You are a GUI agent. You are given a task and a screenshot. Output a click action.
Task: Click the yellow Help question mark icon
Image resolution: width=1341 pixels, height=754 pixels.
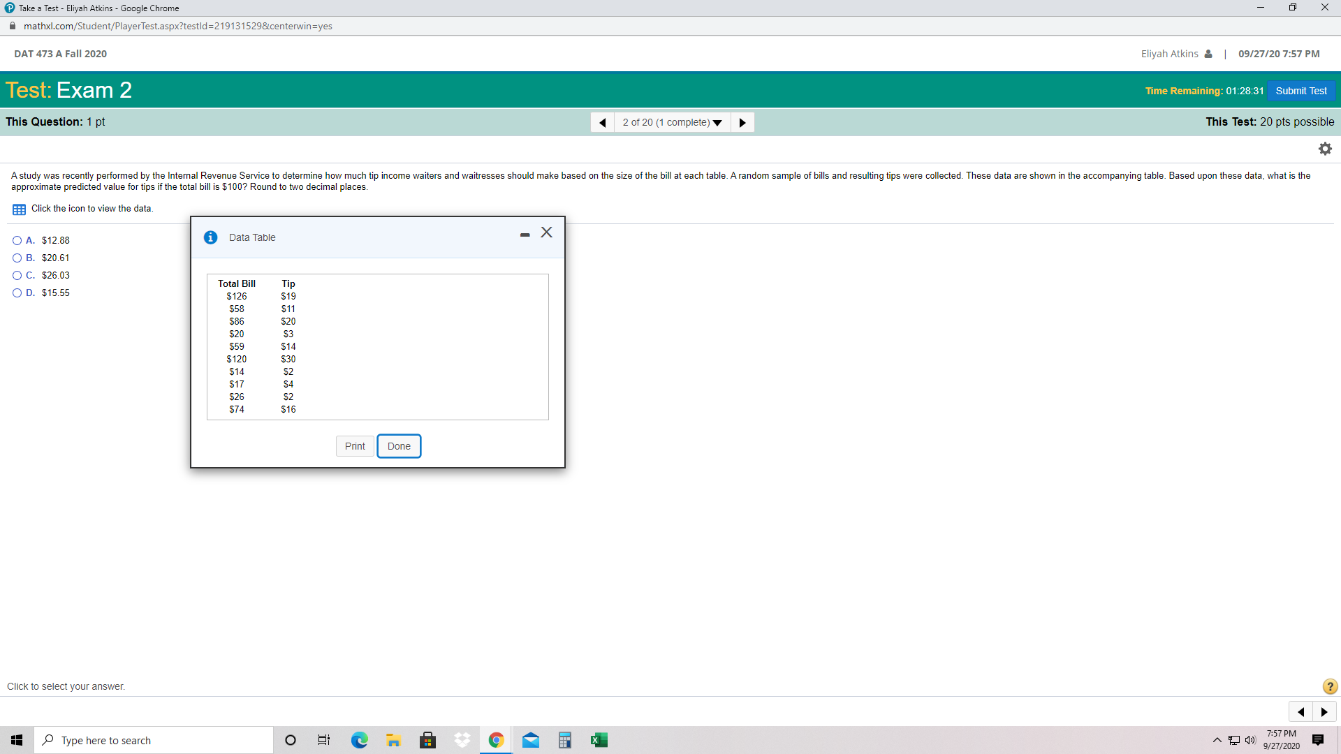coord(1329,686)
